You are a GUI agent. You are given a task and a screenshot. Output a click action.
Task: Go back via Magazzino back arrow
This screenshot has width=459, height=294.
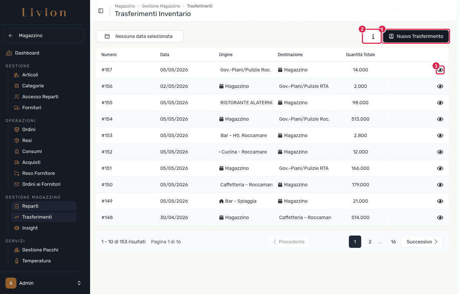coord(11,36)
